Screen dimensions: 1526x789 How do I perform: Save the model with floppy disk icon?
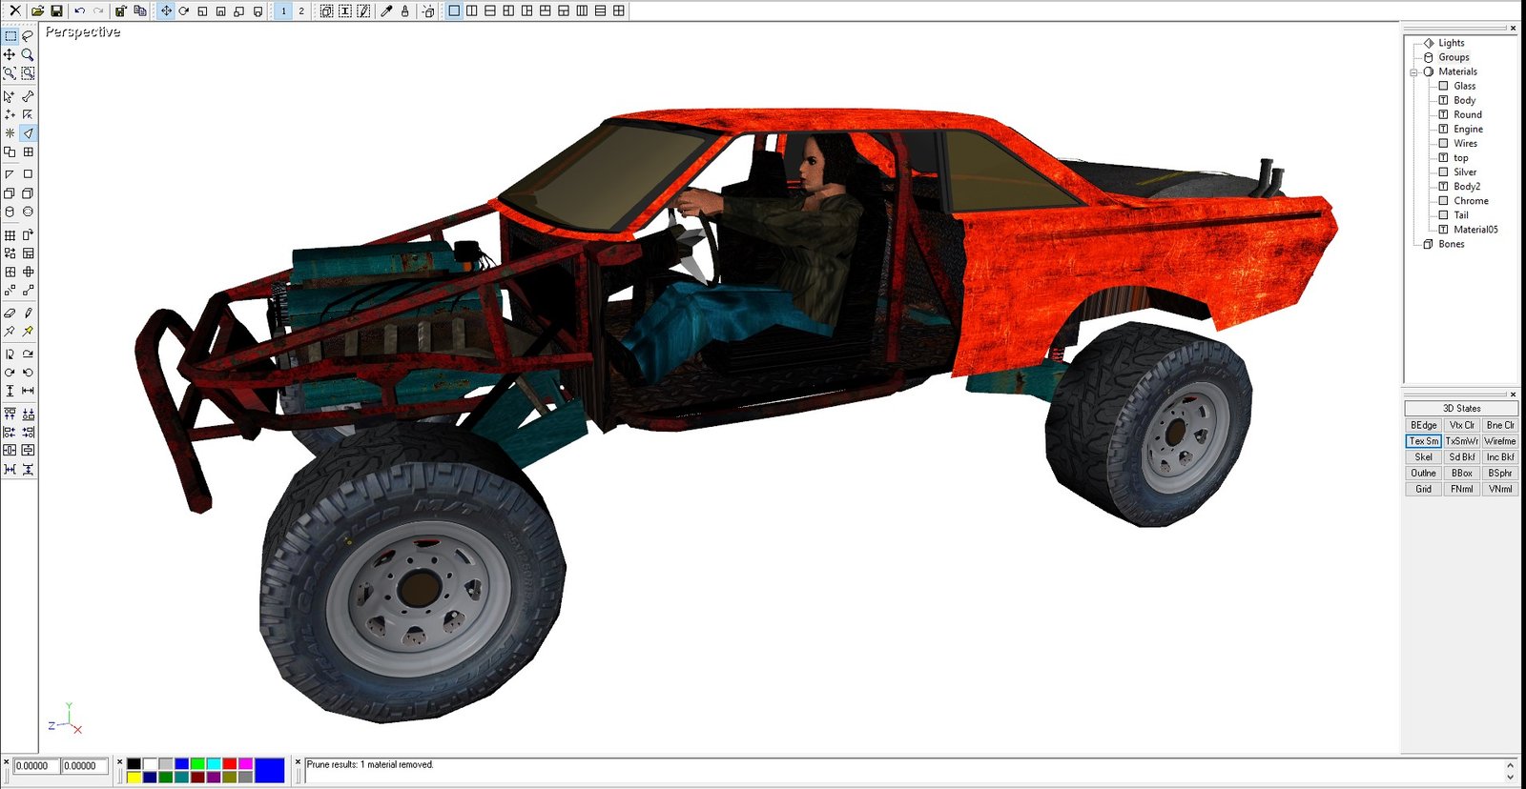[x=56, y=10]
